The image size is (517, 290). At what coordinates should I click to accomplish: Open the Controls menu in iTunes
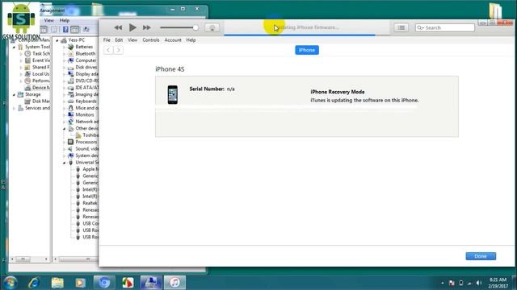pos(151,39)
